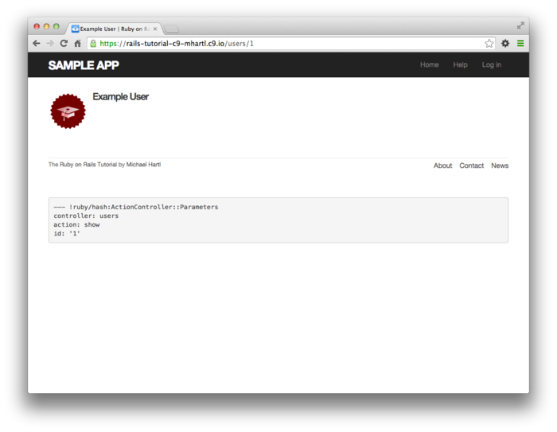557x432 pixels.
Task: Close the Example User tab
Action: 156,29
